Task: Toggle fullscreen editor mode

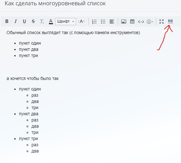Action: 161,21
